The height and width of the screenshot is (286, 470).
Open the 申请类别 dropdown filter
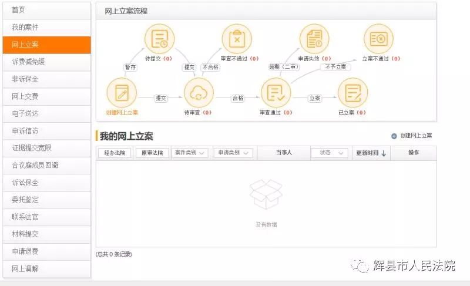coord(234,153)
